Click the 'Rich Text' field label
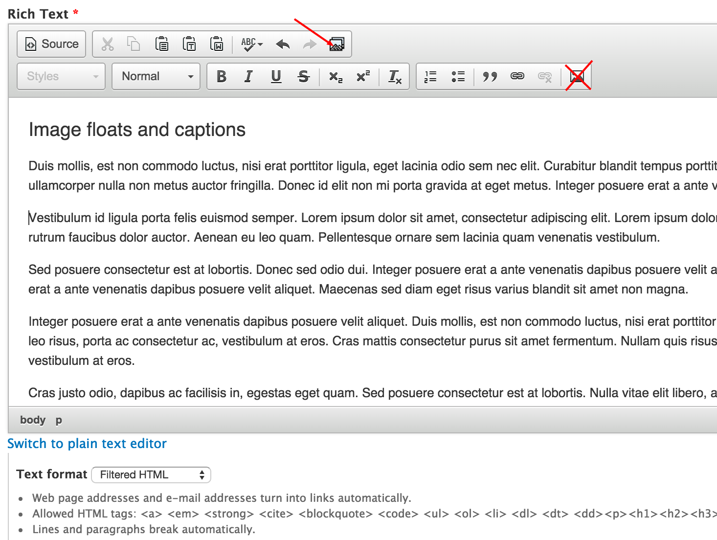Image resolution: width=717 pixels, height=540 pixels. click(38, 14)
